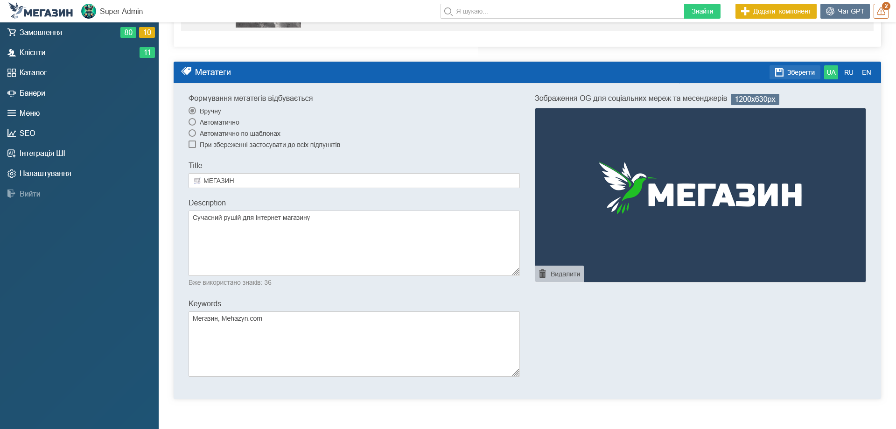
Task: Enable apply to all subitems checkbox
Action: [192, 144]
